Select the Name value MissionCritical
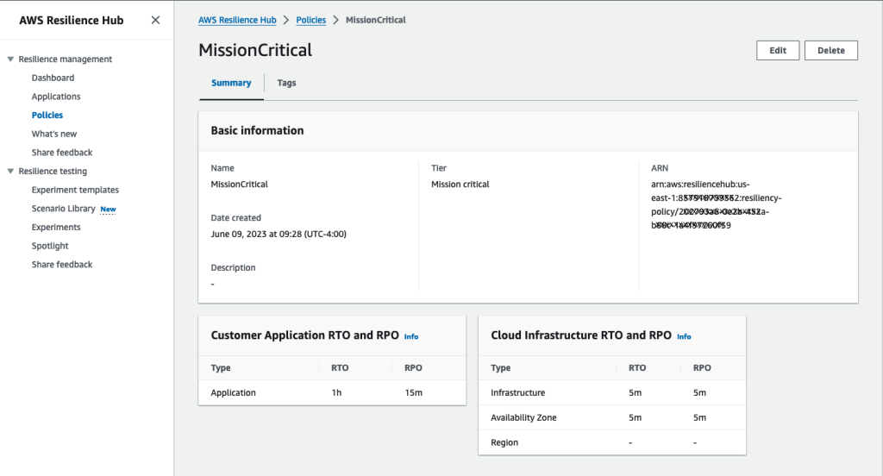This screenshot has width=883, height=476. 240,185
